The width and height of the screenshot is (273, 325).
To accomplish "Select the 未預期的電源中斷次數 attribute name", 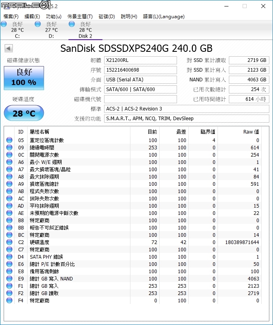I will 54,213.
